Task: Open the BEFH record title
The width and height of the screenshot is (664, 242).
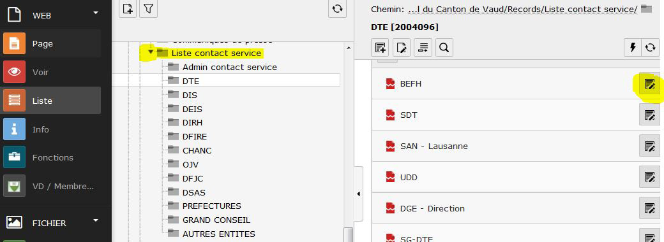Action: coord(411,83)
